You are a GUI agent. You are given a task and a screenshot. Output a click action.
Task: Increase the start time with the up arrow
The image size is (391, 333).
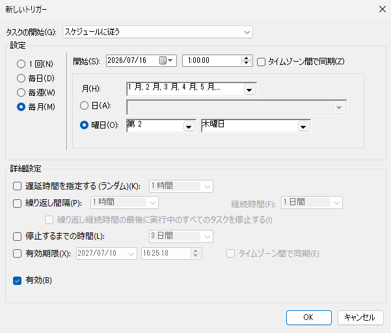pos(246,58)
